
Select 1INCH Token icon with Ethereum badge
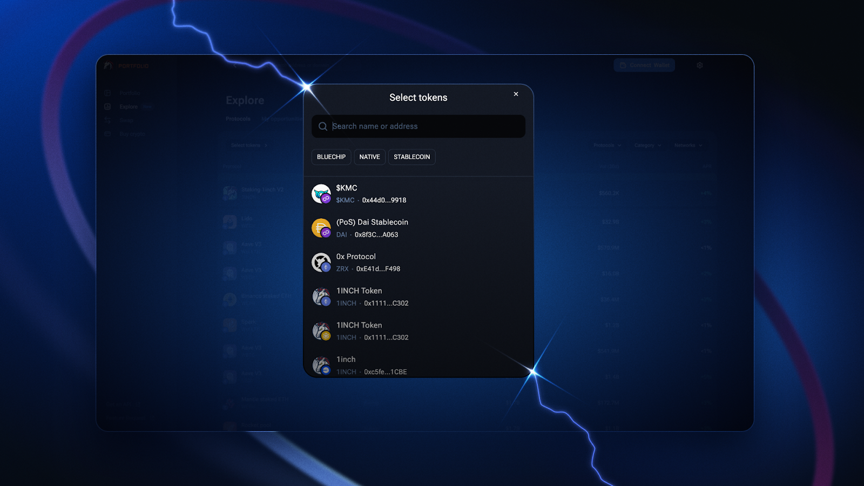pos(321,296)
